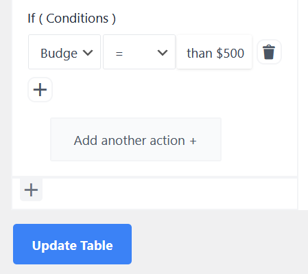308x274 pixels.
Task: Open the "=" operator dropdown
Action: pyautogui.click(x=139, y=52)
